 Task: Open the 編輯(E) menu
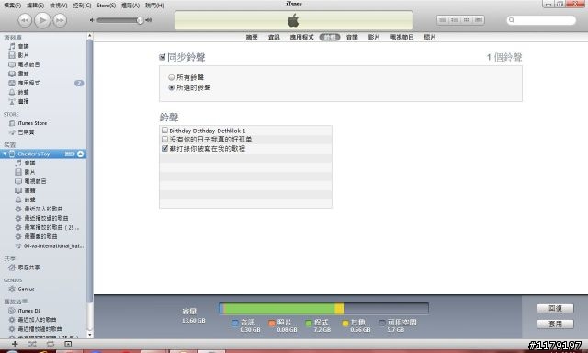click(x=35, y=6)
